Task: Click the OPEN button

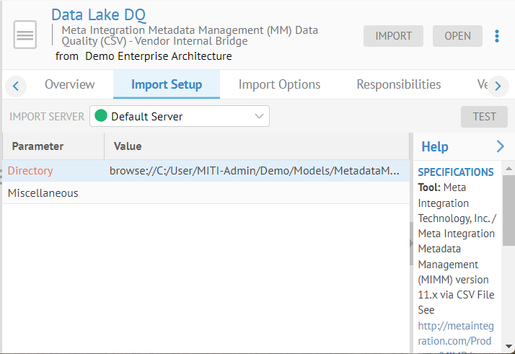Action: pyautogui.click(x=457, y=36)
